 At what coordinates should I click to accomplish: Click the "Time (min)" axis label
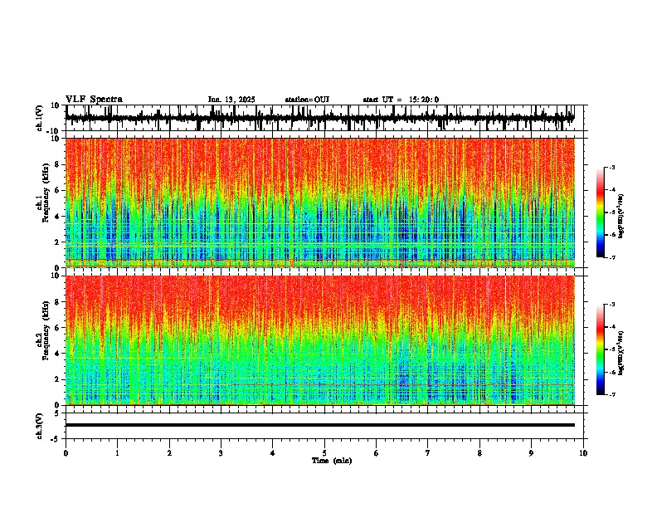(x=332, y=461)
